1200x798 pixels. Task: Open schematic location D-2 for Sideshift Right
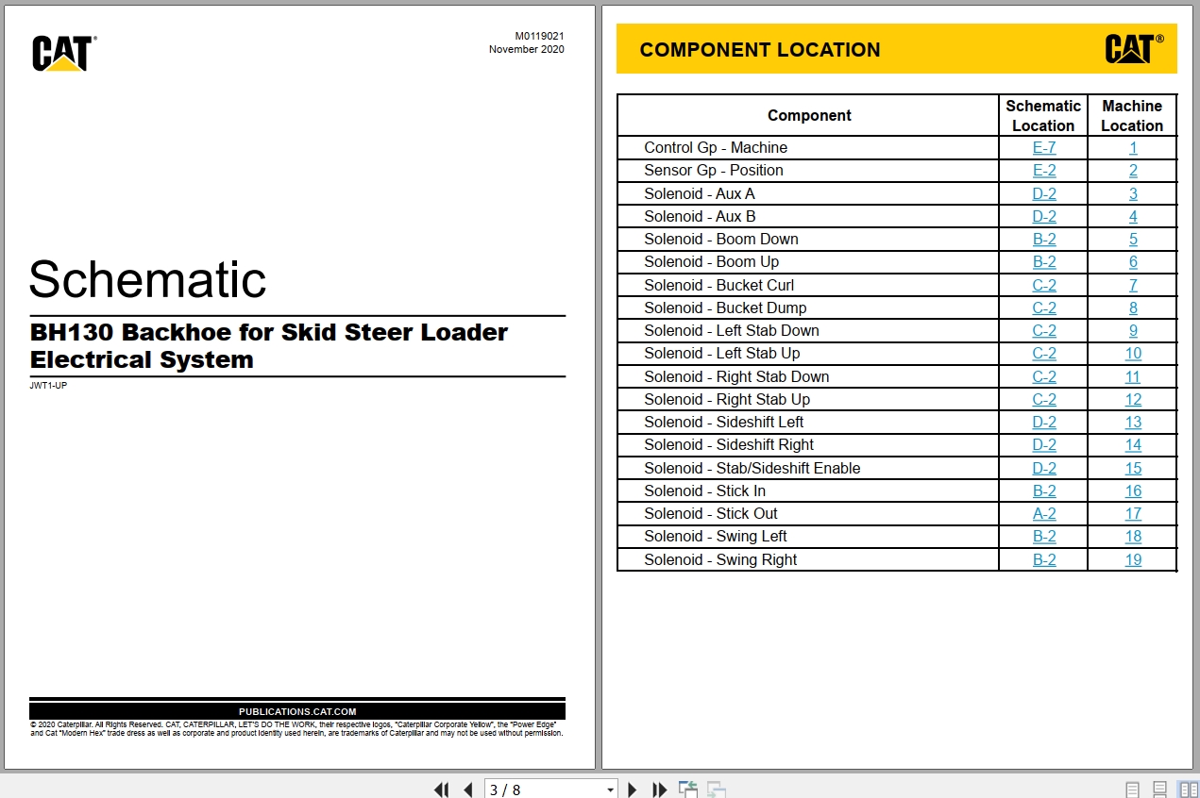click(1044, 444)
